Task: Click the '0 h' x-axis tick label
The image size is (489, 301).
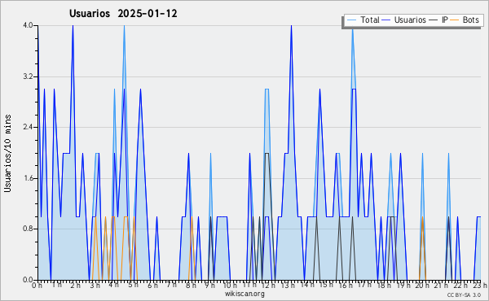Action: [37, 286]
